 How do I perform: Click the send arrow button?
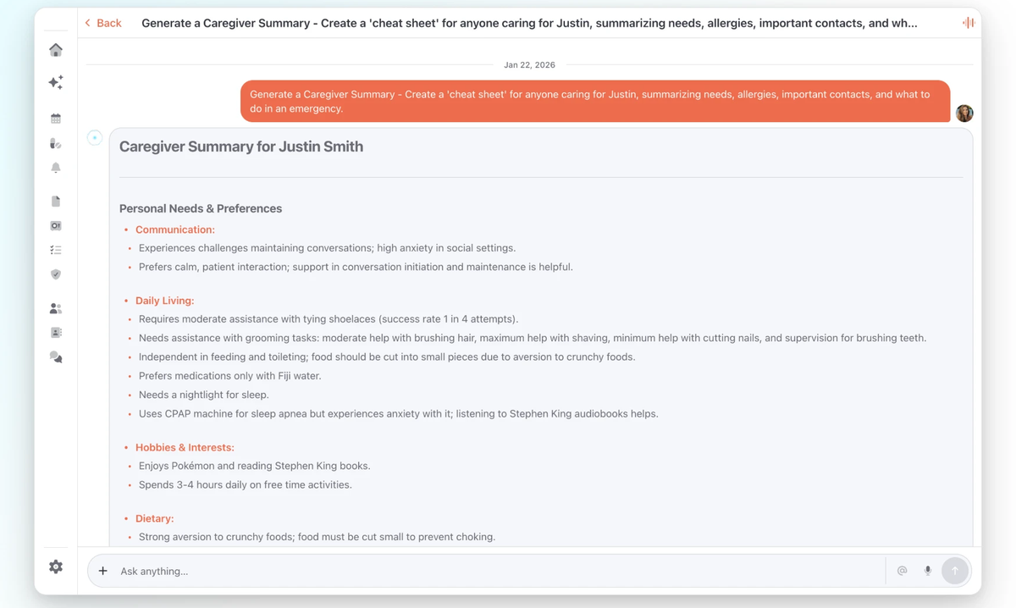tap(955, 571)
